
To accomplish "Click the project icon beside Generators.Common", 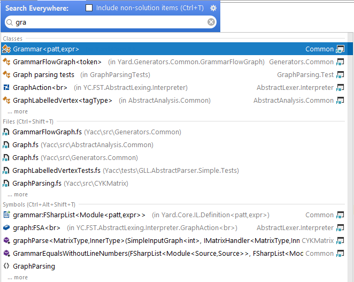I will 340,62.
